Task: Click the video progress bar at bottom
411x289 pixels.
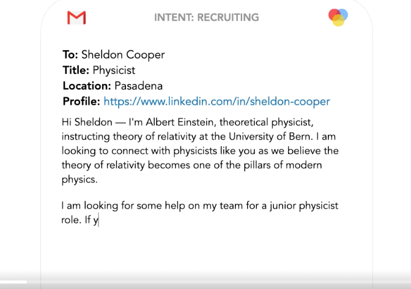Action: pyautogui.click(x=206, y=282)
